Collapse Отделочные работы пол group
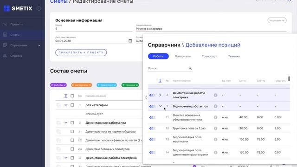This screenshot has width=297, height=167. pos(160,106)
